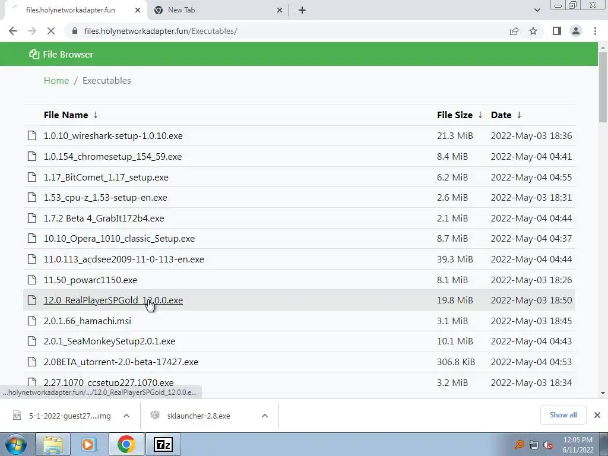Click file icon beside chromesetup row

[32, 156]
